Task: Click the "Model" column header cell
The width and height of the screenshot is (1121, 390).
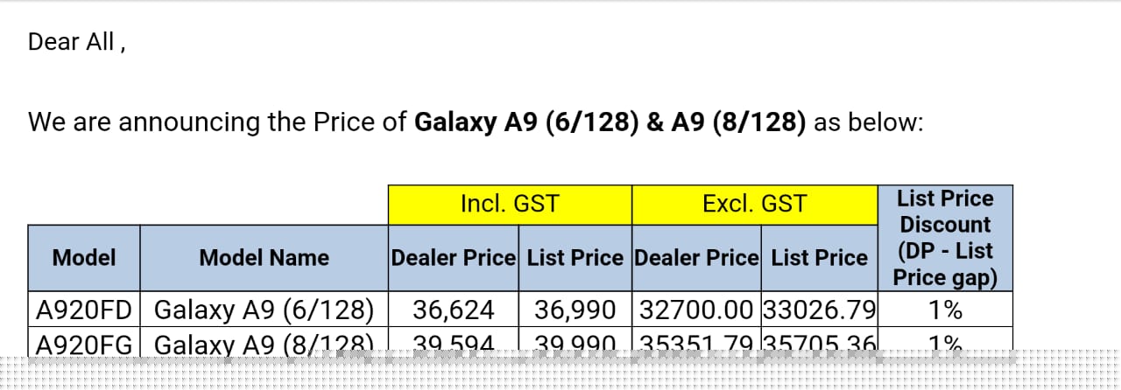Action: [84, 258]
